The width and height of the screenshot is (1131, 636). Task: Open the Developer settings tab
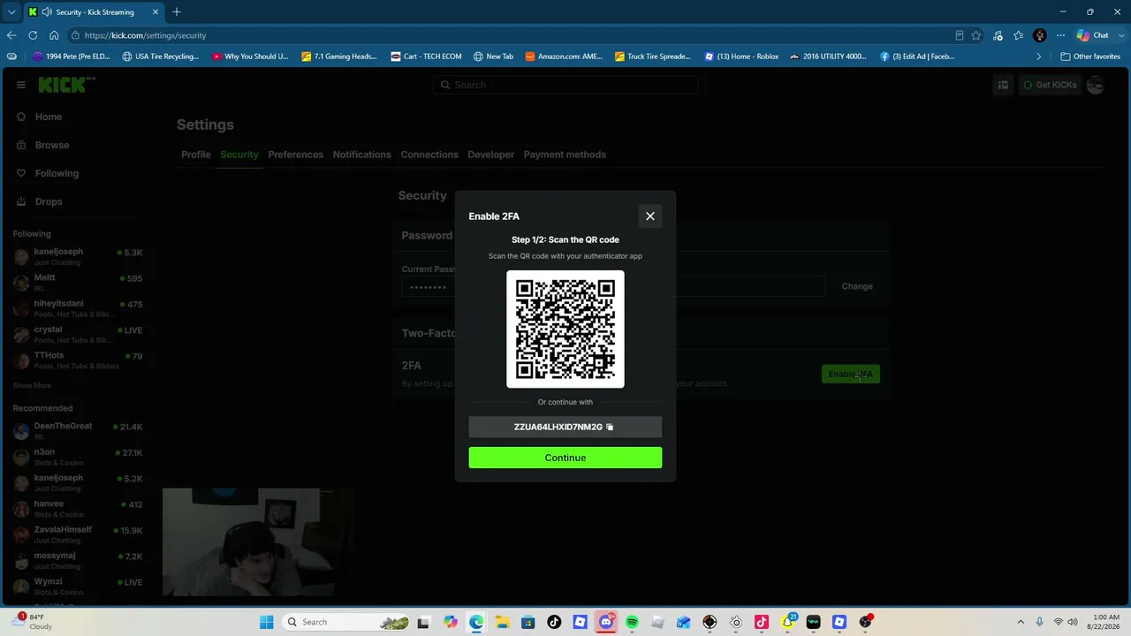[490, 155]
